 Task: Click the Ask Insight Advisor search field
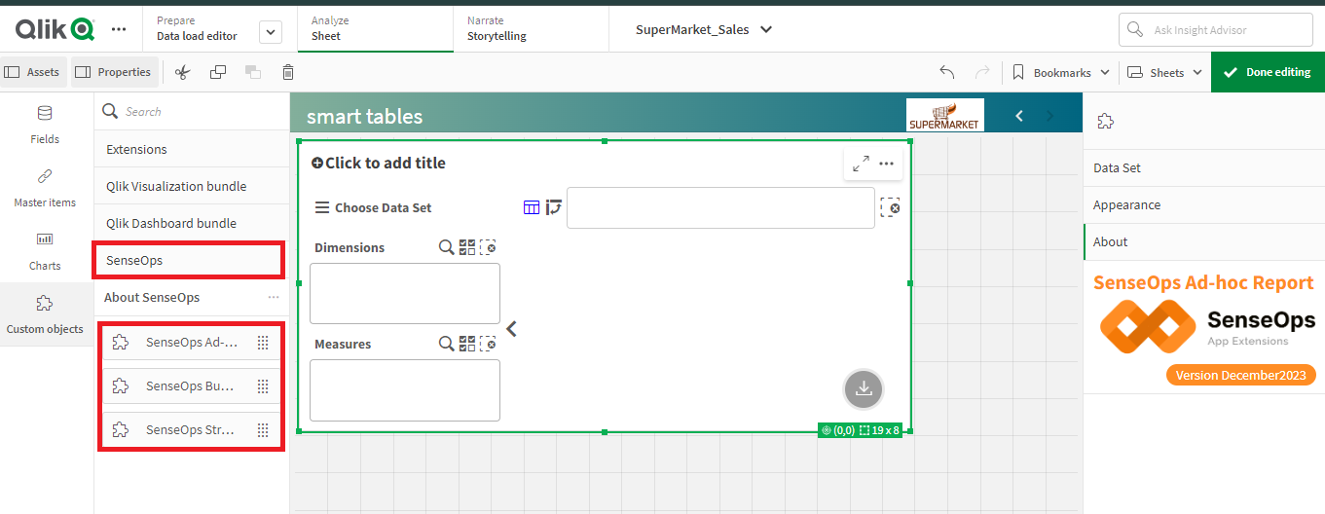coord(1215,30)
